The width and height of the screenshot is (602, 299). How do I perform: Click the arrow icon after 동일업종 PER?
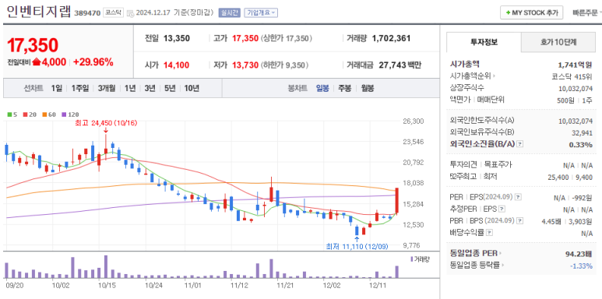(x=500, y=253)
